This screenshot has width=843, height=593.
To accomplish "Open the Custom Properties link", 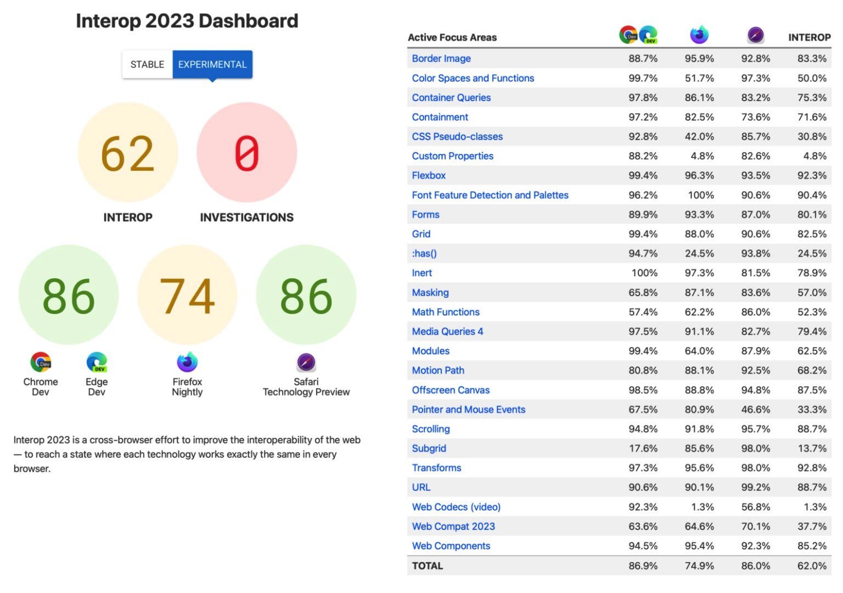I will (x=453, y=156).
